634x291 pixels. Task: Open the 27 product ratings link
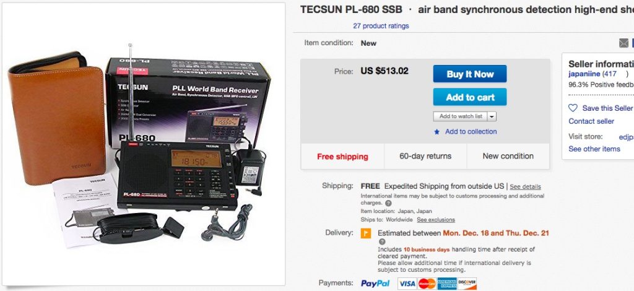[381, 26]
